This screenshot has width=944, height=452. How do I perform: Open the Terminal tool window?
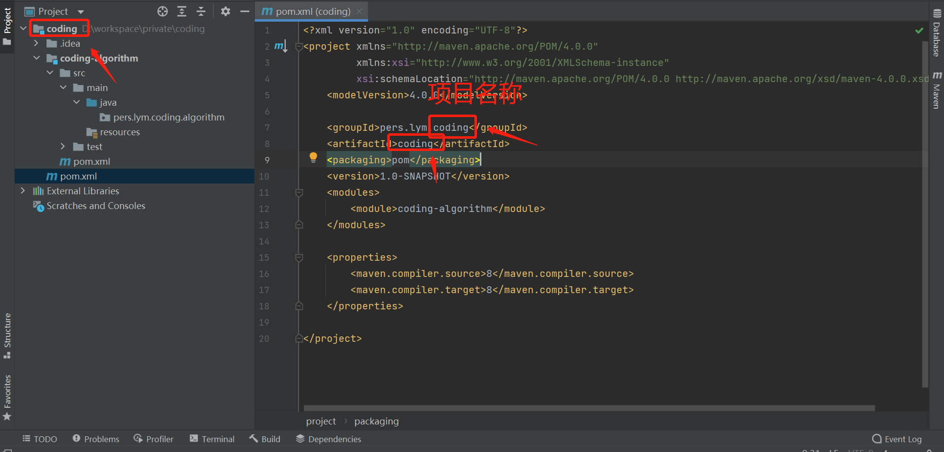coord(212,439)
